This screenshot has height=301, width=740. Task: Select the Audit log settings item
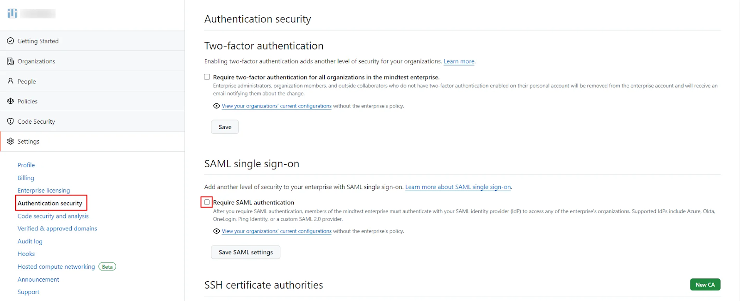[x=30, y=241]
